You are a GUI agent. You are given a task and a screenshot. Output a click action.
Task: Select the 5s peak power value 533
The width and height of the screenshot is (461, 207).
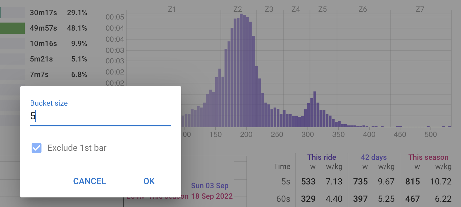click(308, 182)
